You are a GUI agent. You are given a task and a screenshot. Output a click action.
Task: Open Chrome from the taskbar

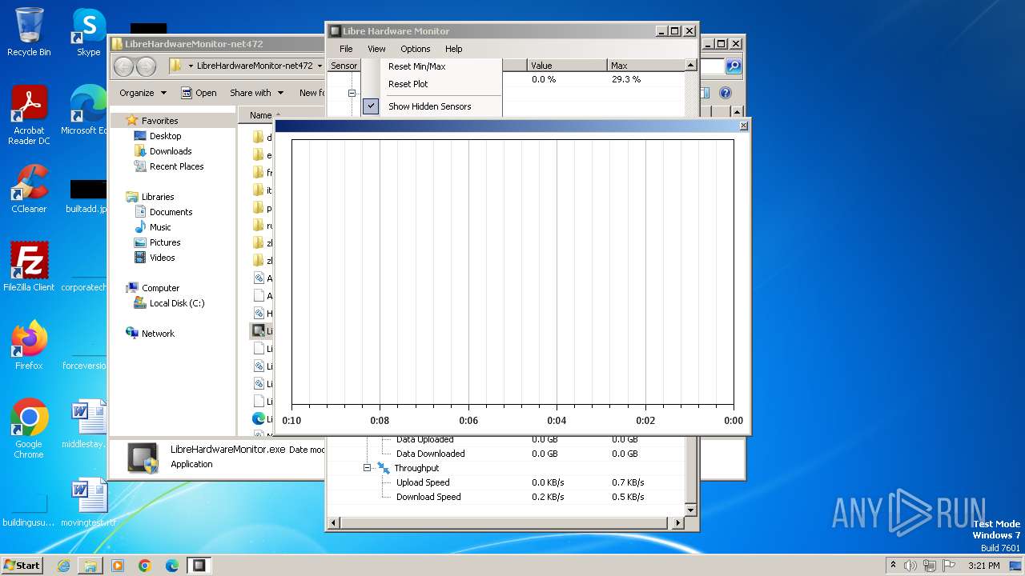click(145, 566)
